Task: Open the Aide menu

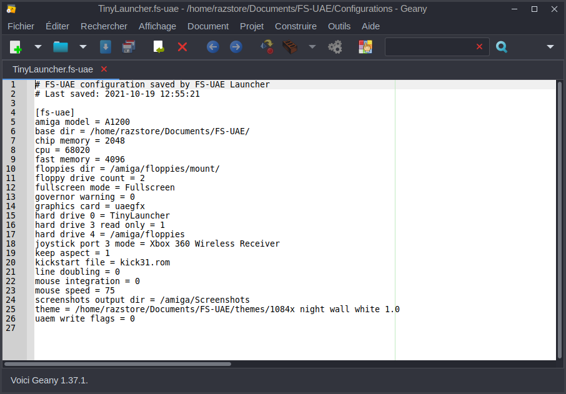Action: pyautogui.click(x=370, y=26)
